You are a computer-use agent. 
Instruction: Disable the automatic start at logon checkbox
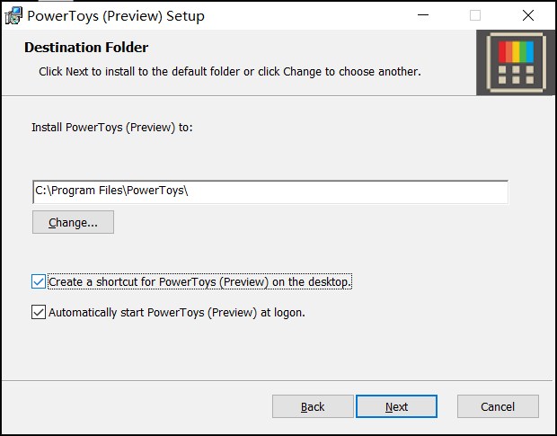(39, 313)
